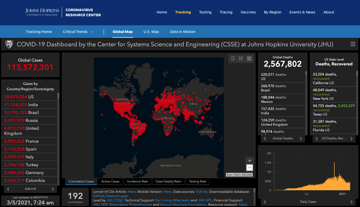Screen dimensions: 360x207
Task: Open the basemap gallery grid icon
Action: tap(249, 59)
